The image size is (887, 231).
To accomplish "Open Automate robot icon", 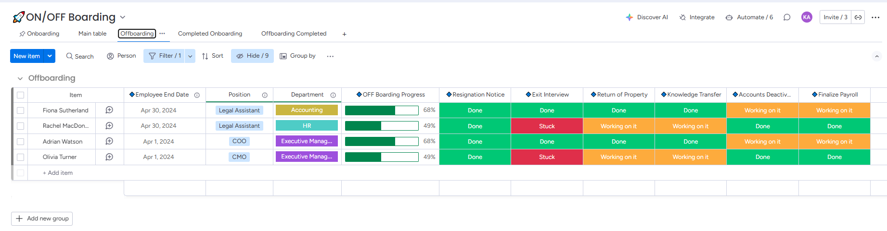I will tap(729, 17).
